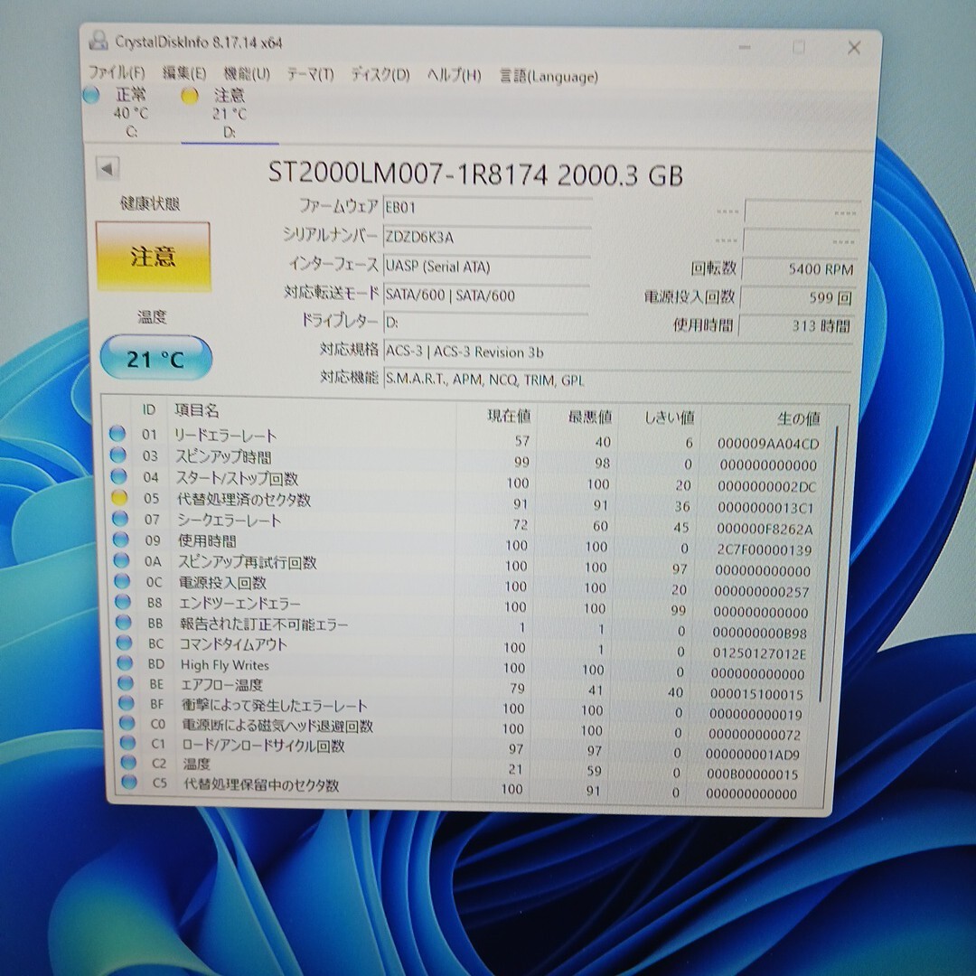Screen dimensions: 976x976
Task: Click the blue status icon of row 0C
Action: tap(121, 581)
